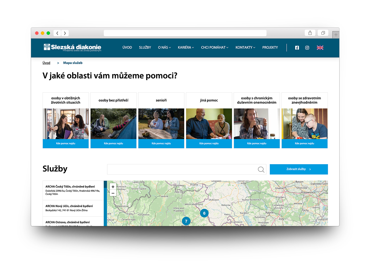Click Kde pomoc najdu under jiná pomoc
The height and width of the screenshot is (275, 366).
209,144
